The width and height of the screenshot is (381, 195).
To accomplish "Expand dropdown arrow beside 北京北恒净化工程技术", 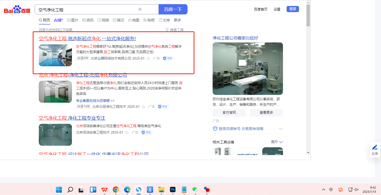I will pyautogui.click(x=144, y=107).
